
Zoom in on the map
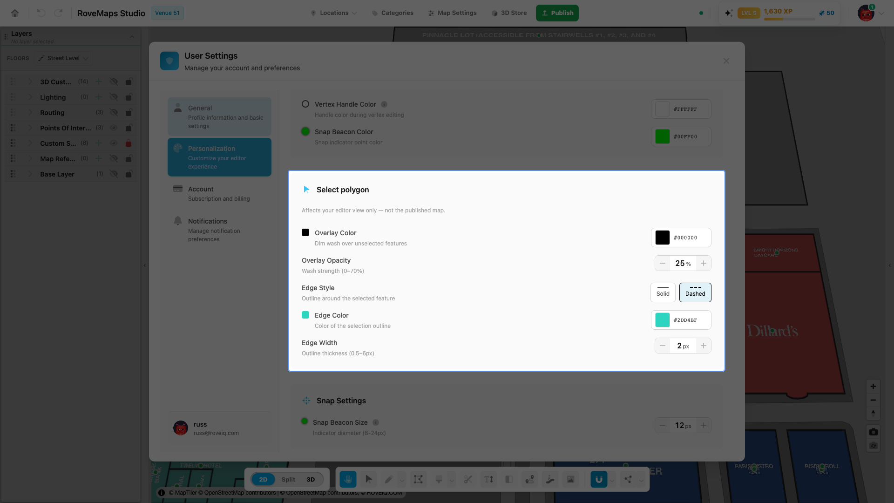pos(874,387)
